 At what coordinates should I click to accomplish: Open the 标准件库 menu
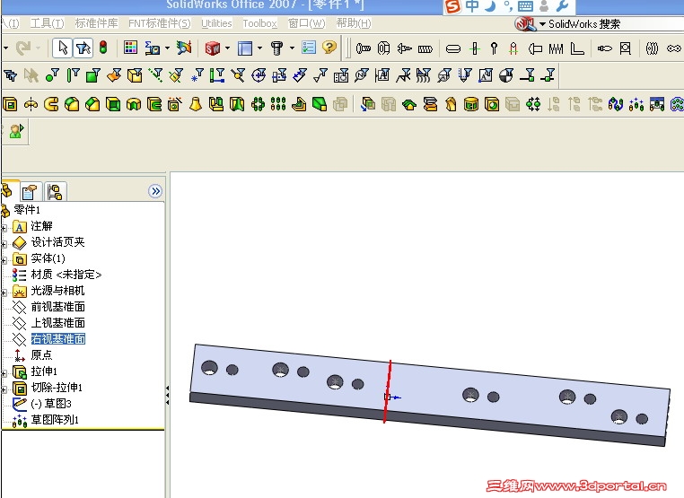pos(96,23)
